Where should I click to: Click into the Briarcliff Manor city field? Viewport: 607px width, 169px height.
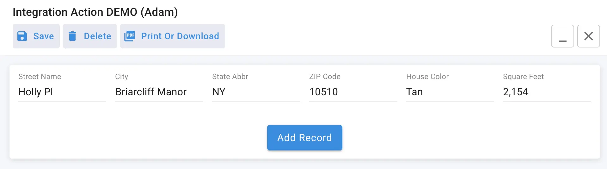coord(159,92)
